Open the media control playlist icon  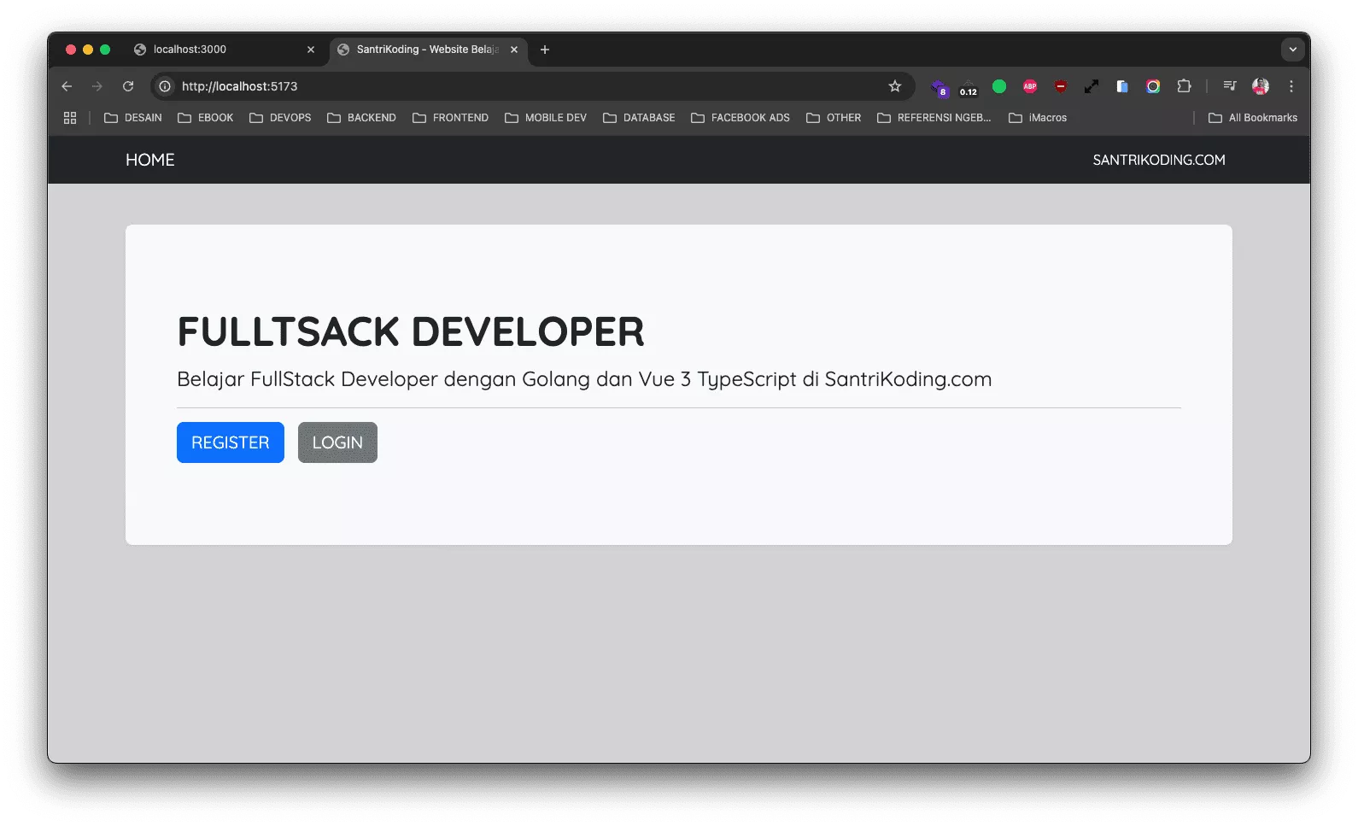(1230, 86)
